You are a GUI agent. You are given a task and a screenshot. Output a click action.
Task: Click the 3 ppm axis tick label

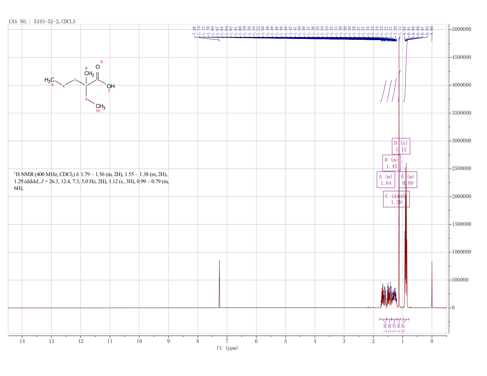point(344,341)
